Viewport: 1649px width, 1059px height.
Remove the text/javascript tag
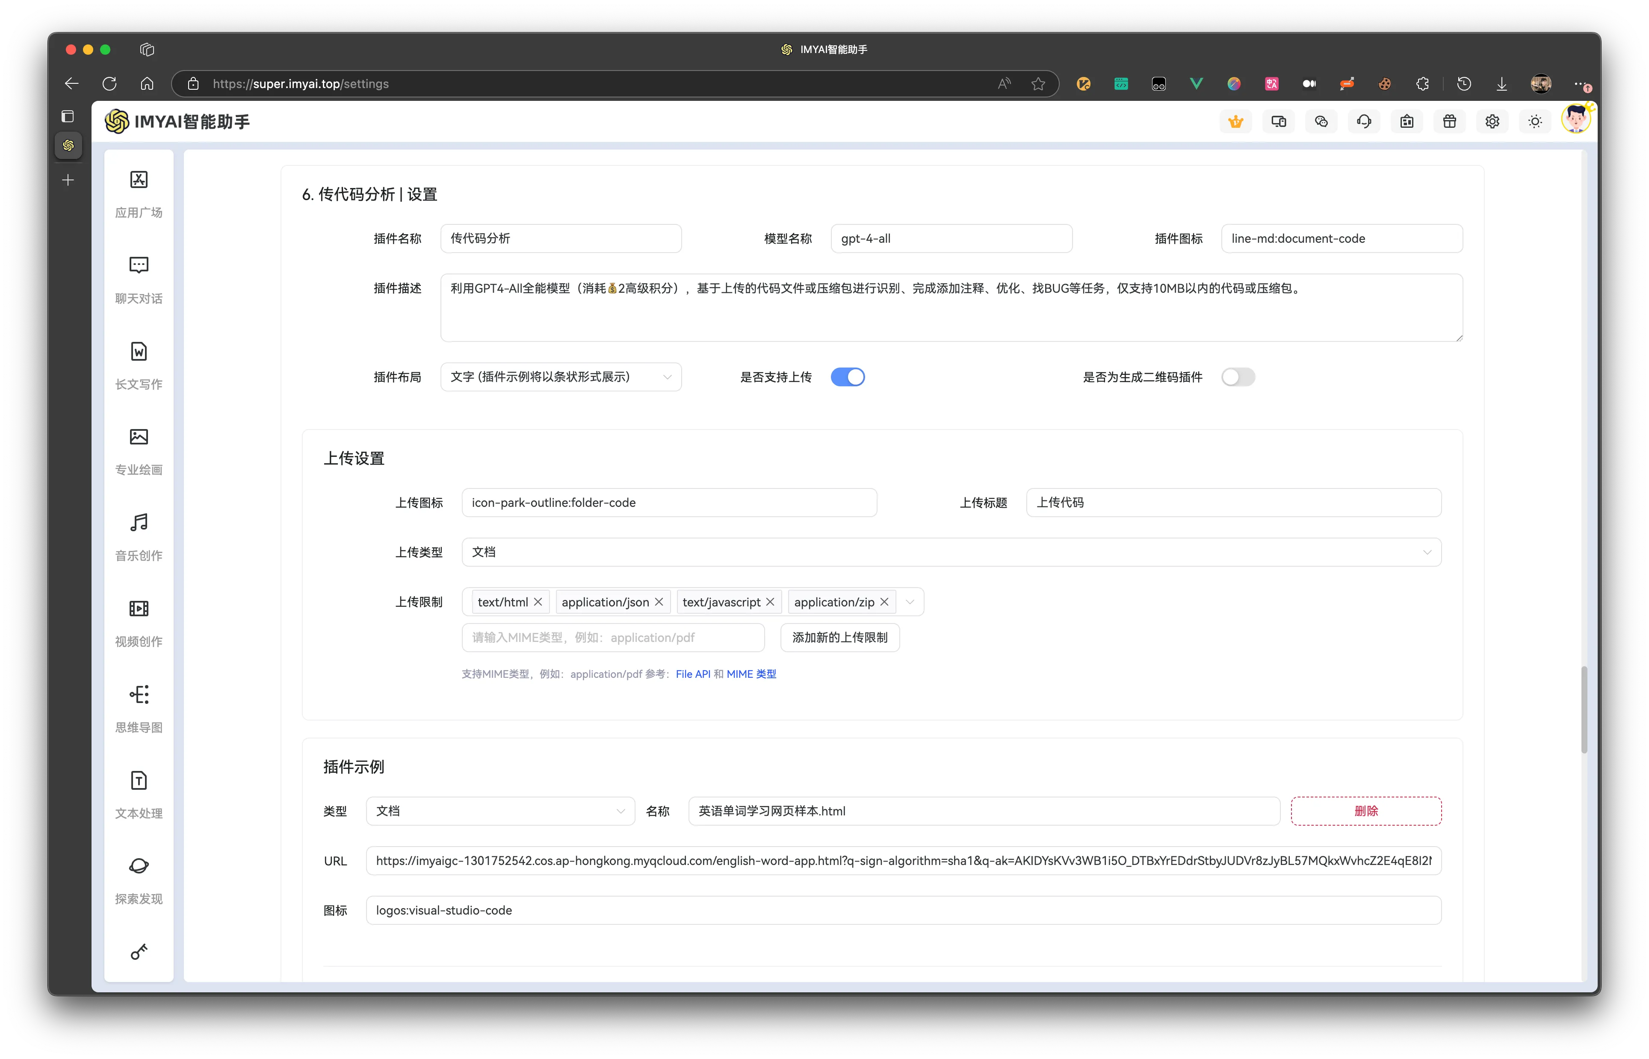tap(771, 602)
